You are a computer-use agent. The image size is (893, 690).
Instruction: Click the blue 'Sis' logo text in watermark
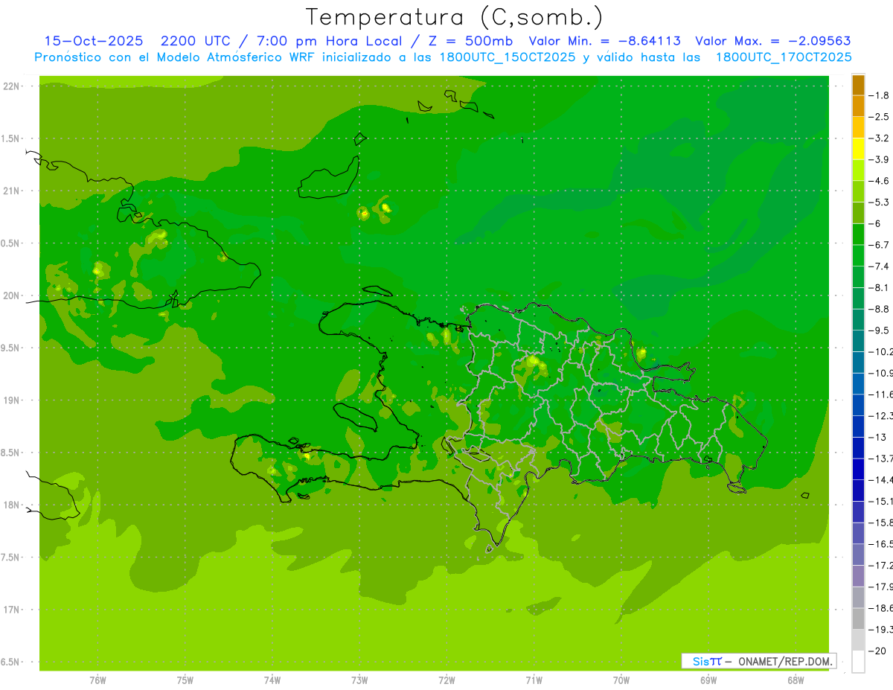click(701, 661)
